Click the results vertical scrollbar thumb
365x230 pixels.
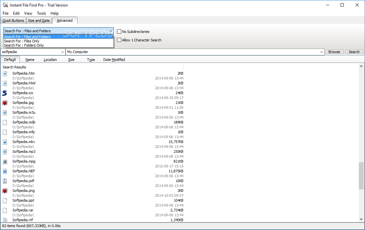(361, 176)
